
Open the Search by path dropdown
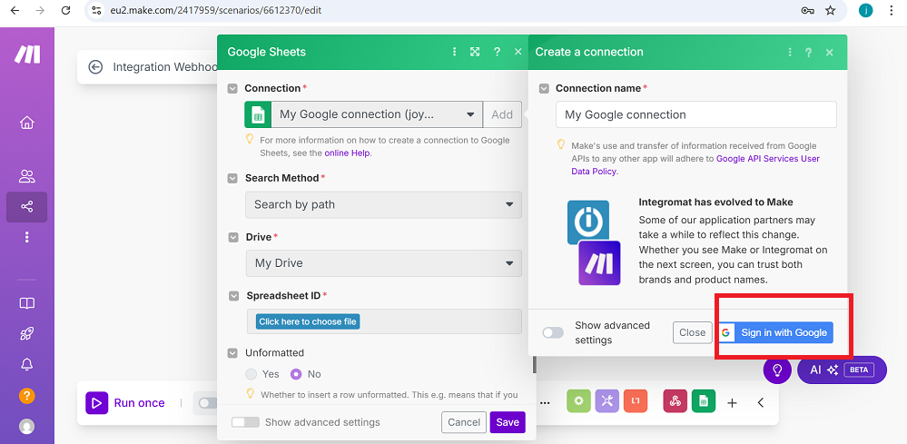(383, 204)
